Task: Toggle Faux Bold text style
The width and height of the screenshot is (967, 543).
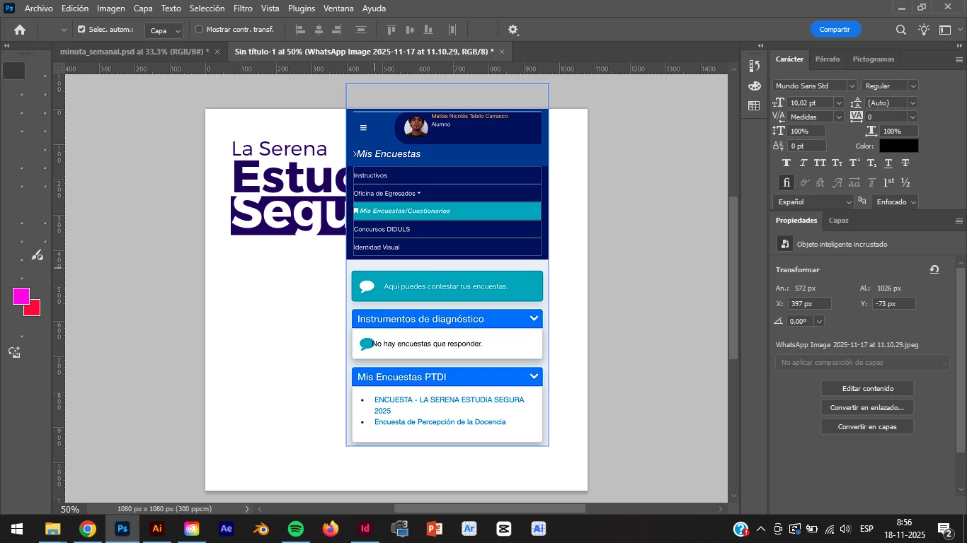Action: [786, 163]
